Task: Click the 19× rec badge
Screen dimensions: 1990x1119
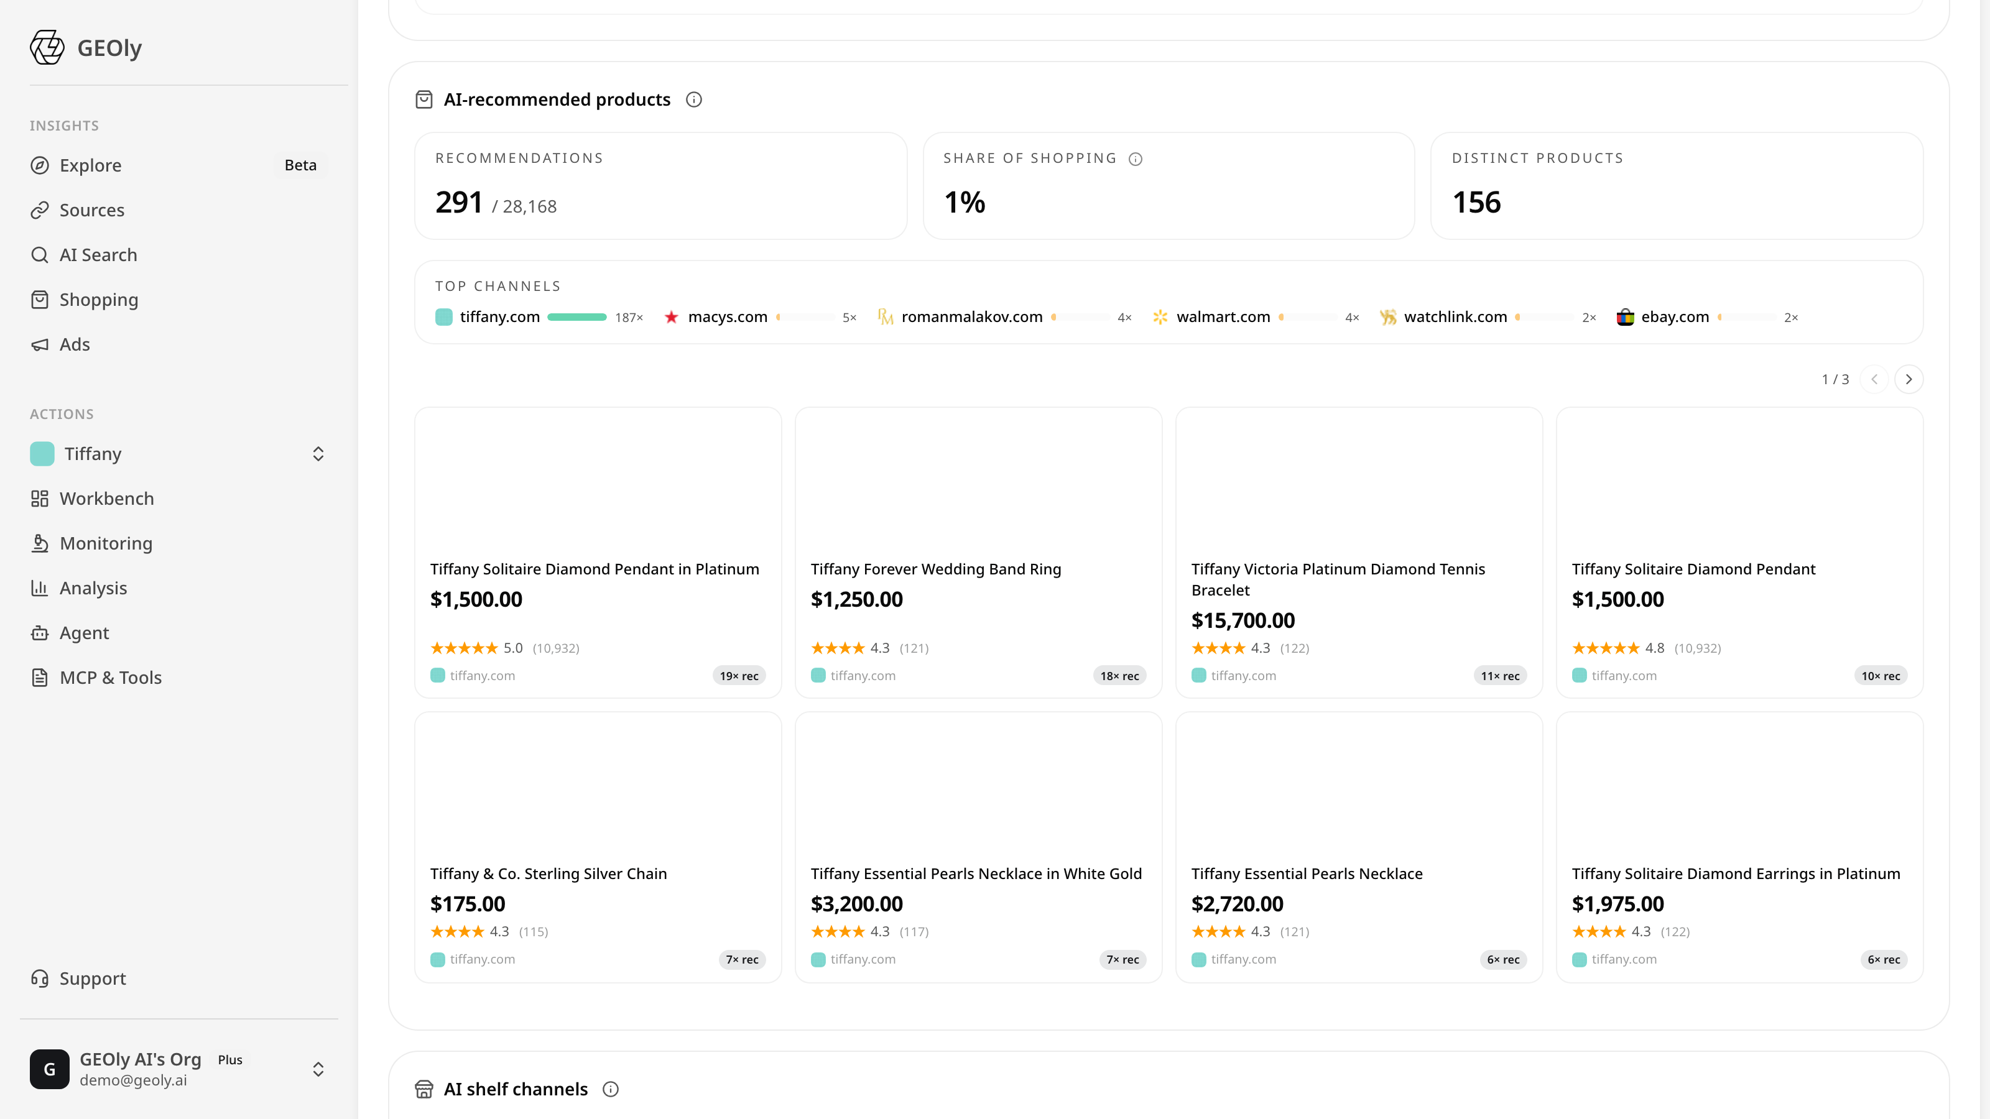Action: (x=739, y=676)
